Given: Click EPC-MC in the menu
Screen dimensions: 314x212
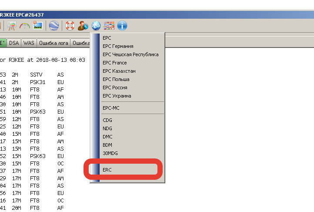Looking at the screenshot, I should [111, 108].
